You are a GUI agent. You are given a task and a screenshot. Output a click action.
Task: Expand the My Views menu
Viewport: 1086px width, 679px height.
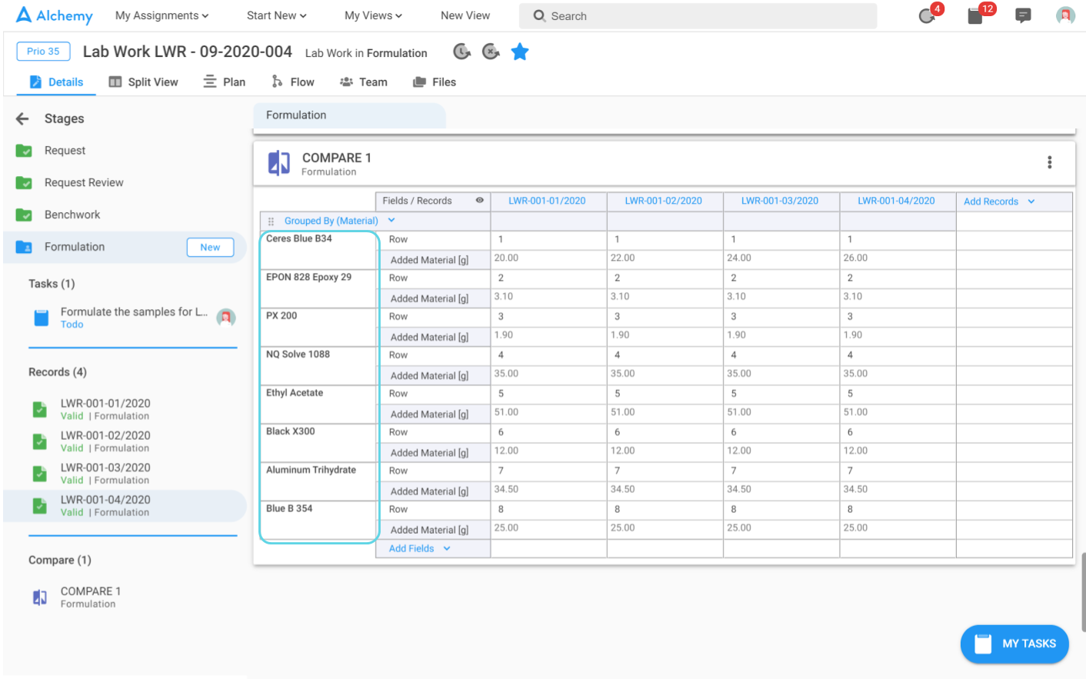pos(373,15)
